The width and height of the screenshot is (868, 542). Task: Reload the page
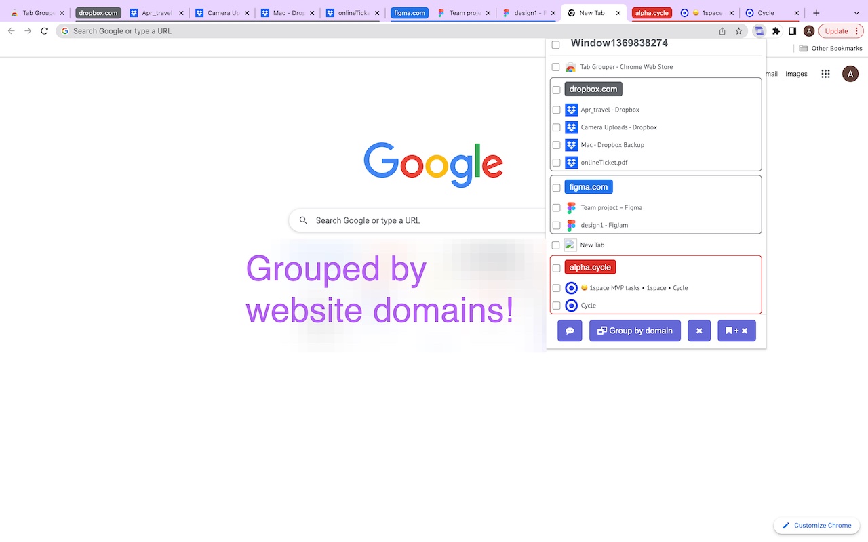(x=45, y=31)
